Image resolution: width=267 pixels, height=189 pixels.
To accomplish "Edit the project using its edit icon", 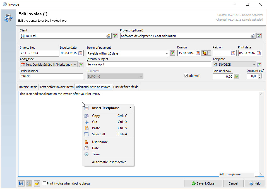I will pos(259,36).
